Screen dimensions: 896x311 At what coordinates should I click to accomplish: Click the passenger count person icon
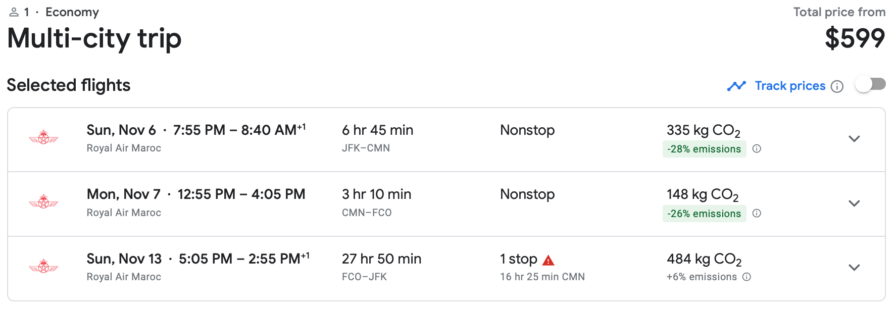pyautogui.click(x=14, y=12)
